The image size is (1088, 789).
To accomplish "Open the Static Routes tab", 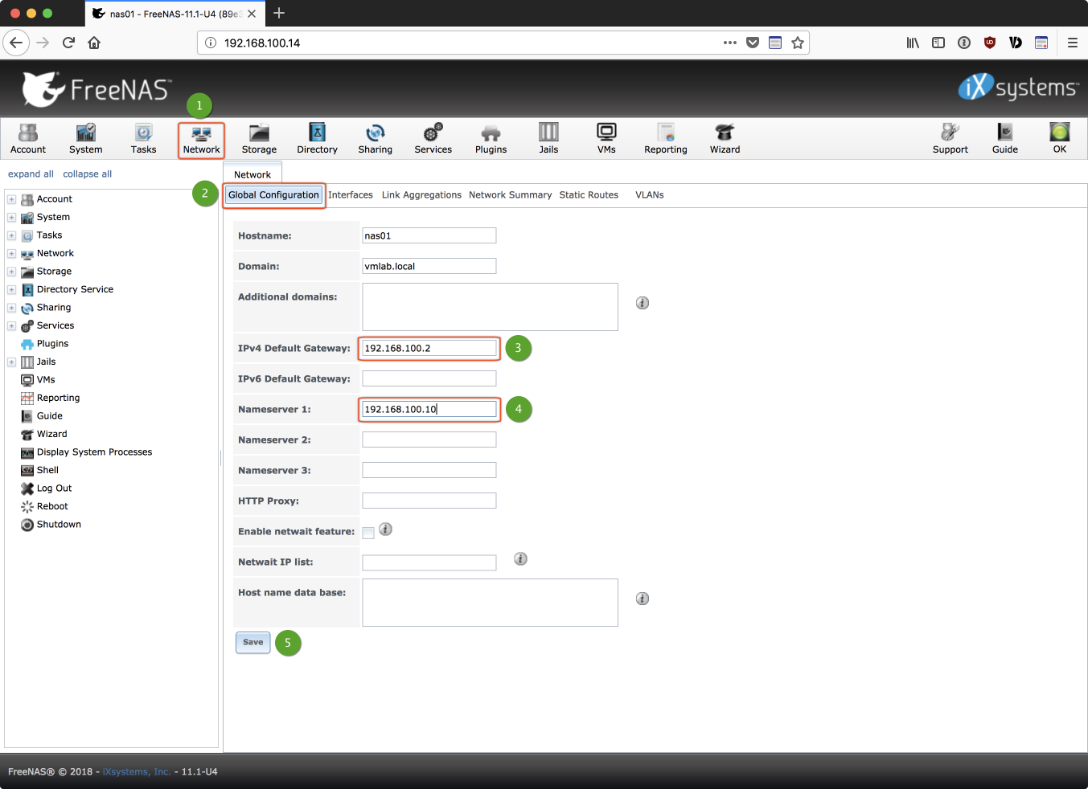I will pos(589,195).
